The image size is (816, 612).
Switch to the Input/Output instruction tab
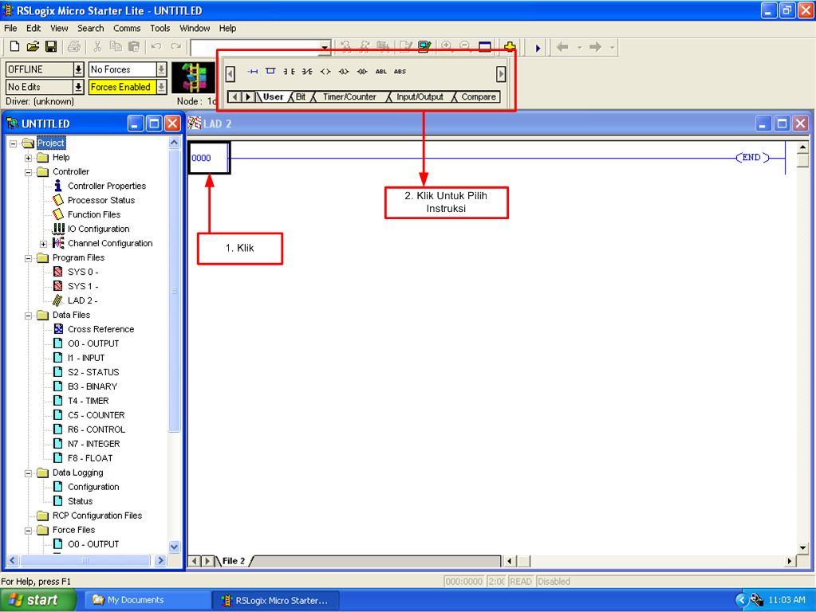pos(420,96)
